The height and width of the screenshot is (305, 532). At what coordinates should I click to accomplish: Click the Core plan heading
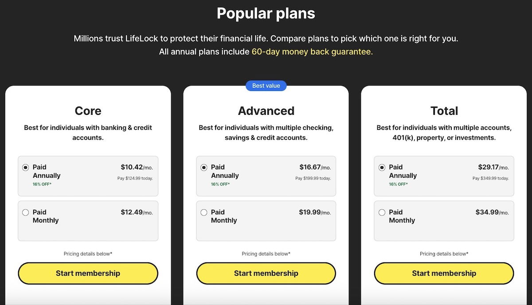click(x=88, y=111)
